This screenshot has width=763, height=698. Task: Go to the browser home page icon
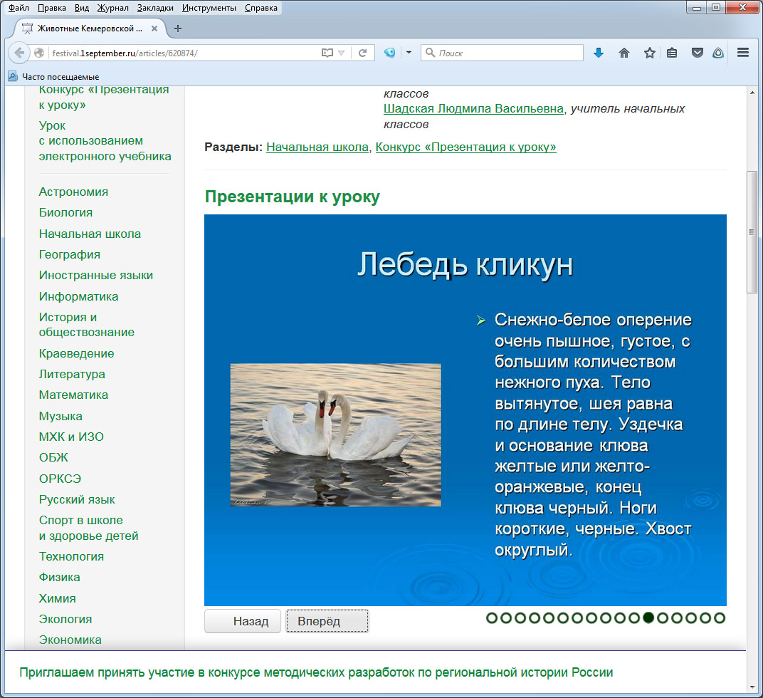(x=624, y=53)
